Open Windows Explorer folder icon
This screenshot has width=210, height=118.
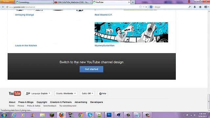(42, 115)
